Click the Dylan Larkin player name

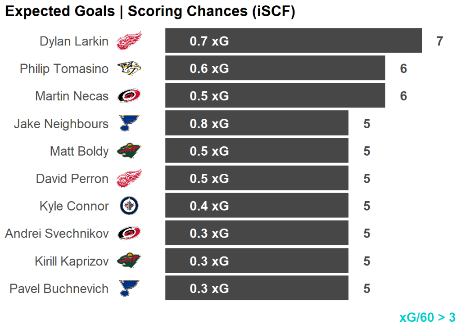(x=74, y=41)
